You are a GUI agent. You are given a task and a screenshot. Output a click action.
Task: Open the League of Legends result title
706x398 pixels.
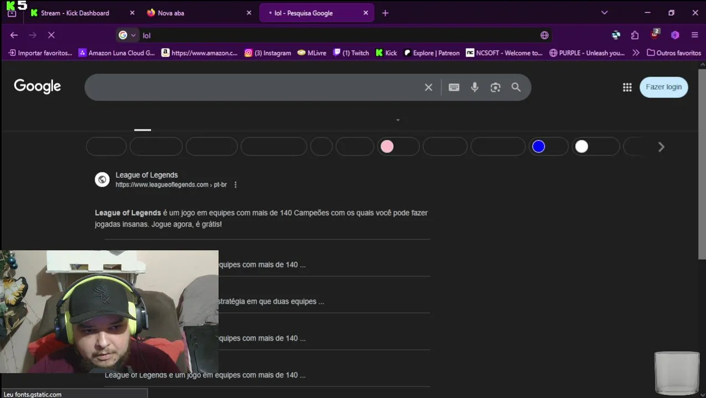click(x=147, y=175)
